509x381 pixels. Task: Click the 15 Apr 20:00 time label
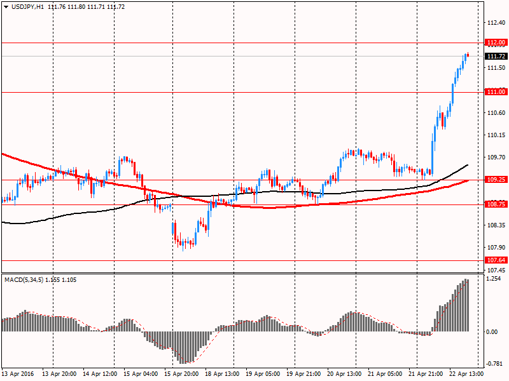pyautogui.click(x=181, y=374)
